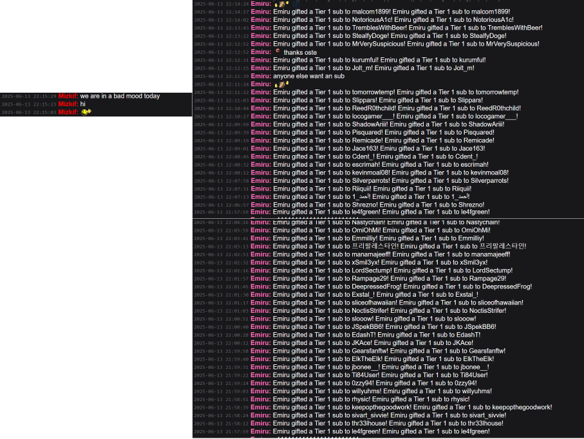Select the gifted sub message to Exstal_
584x439 pixels.
376,295
